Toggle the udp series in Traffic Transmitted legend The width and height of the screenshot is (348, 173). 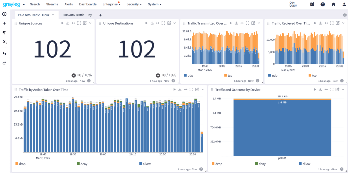[x=191, y=75]
